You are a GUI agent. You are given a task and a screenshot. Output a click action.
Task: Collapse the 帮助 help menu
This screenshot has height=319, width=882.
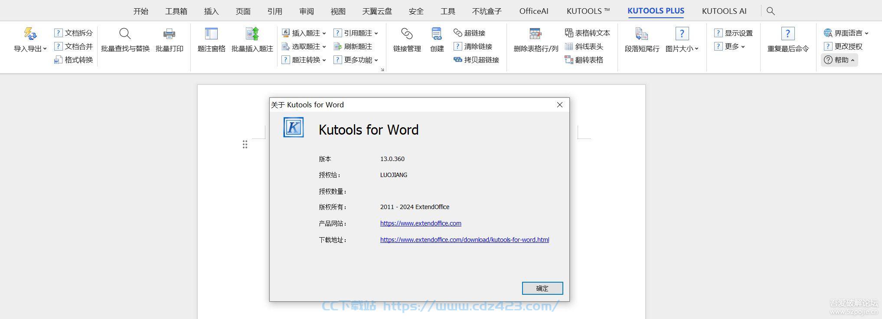pyautogui.click(x=840, y=60)
